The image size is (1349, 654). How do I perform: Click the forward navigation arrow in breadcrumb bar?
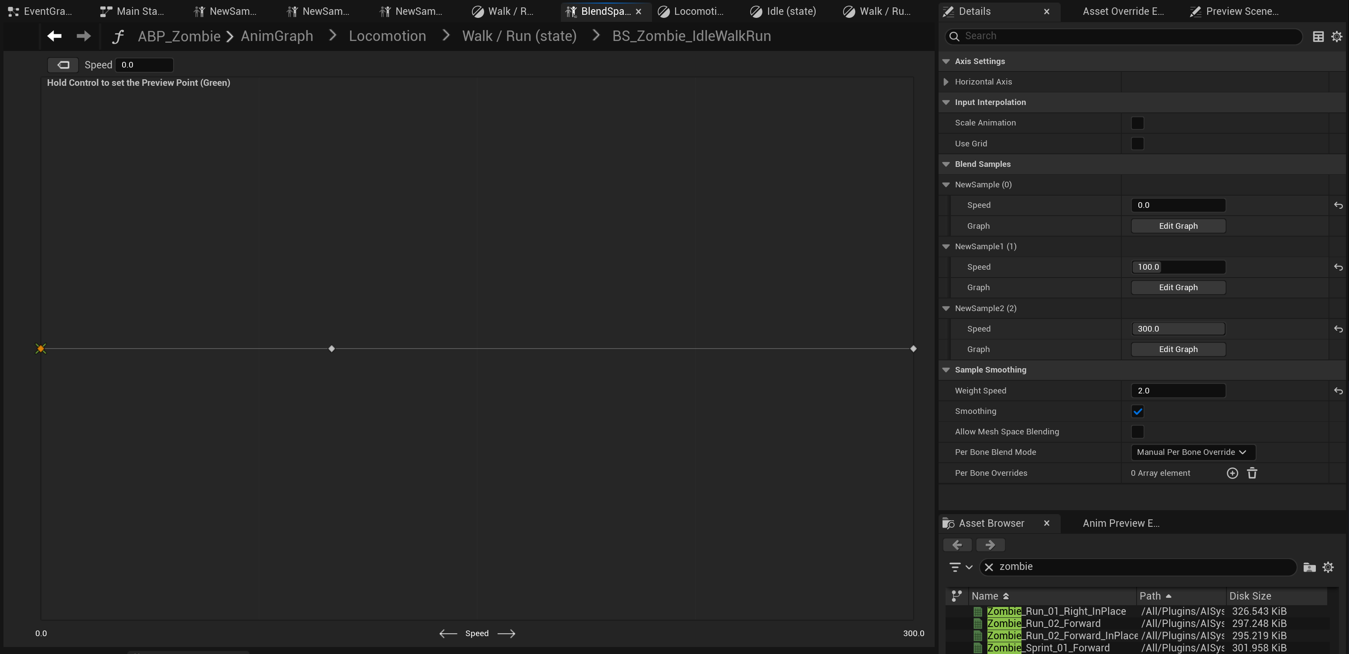pyautogui.click(x=83, y=36)
